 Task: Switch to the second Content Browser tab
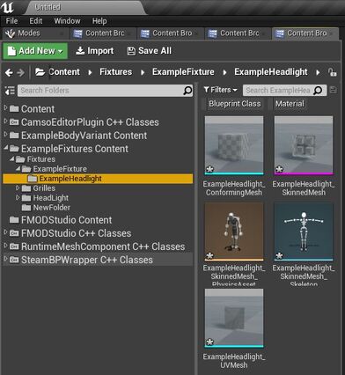click(170, 33)
